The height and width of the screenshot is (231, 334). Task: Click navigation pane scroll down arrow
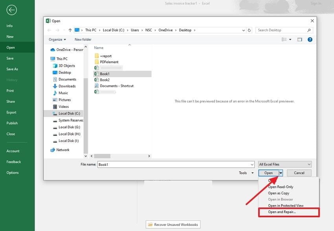click(86, 156)
